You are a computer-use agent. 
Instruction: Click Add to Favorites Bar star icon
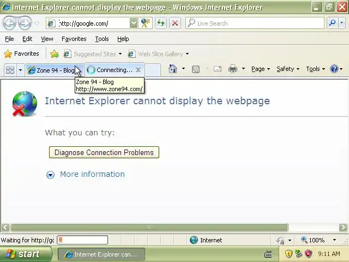pyautogui.click(x=55, y=54)
